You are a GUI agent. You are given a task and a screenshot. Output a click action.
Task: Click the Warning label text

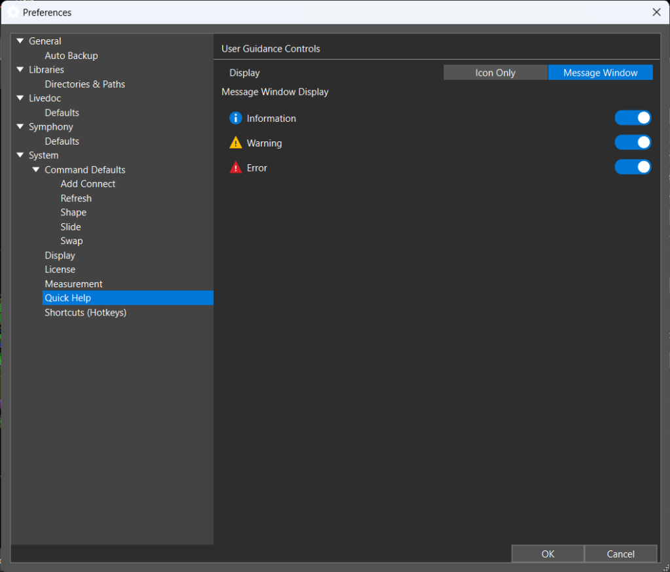pyautogui.click(x=264, y=143)
